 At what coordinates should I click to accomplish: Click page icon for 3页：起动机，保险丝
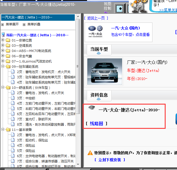tap(13, 140)
